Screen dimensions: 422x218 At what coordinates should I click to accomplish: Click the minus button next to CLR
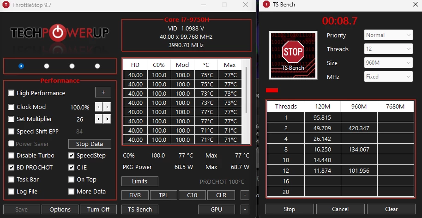click(245, 195)
